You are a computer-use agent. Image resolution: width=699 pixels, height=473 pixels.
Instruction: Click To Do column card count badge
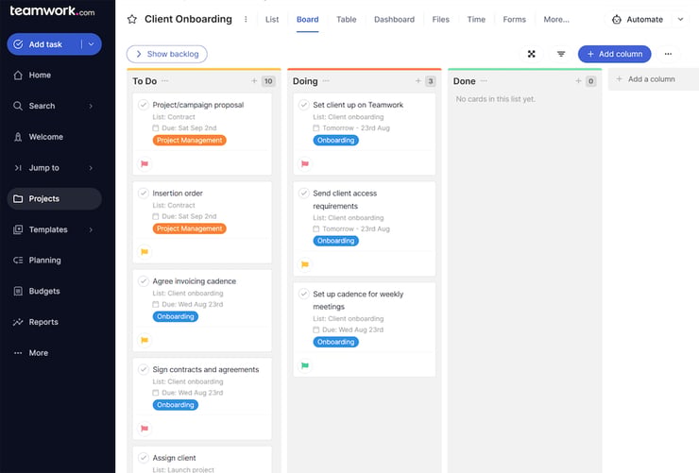(x=268, y=81)
